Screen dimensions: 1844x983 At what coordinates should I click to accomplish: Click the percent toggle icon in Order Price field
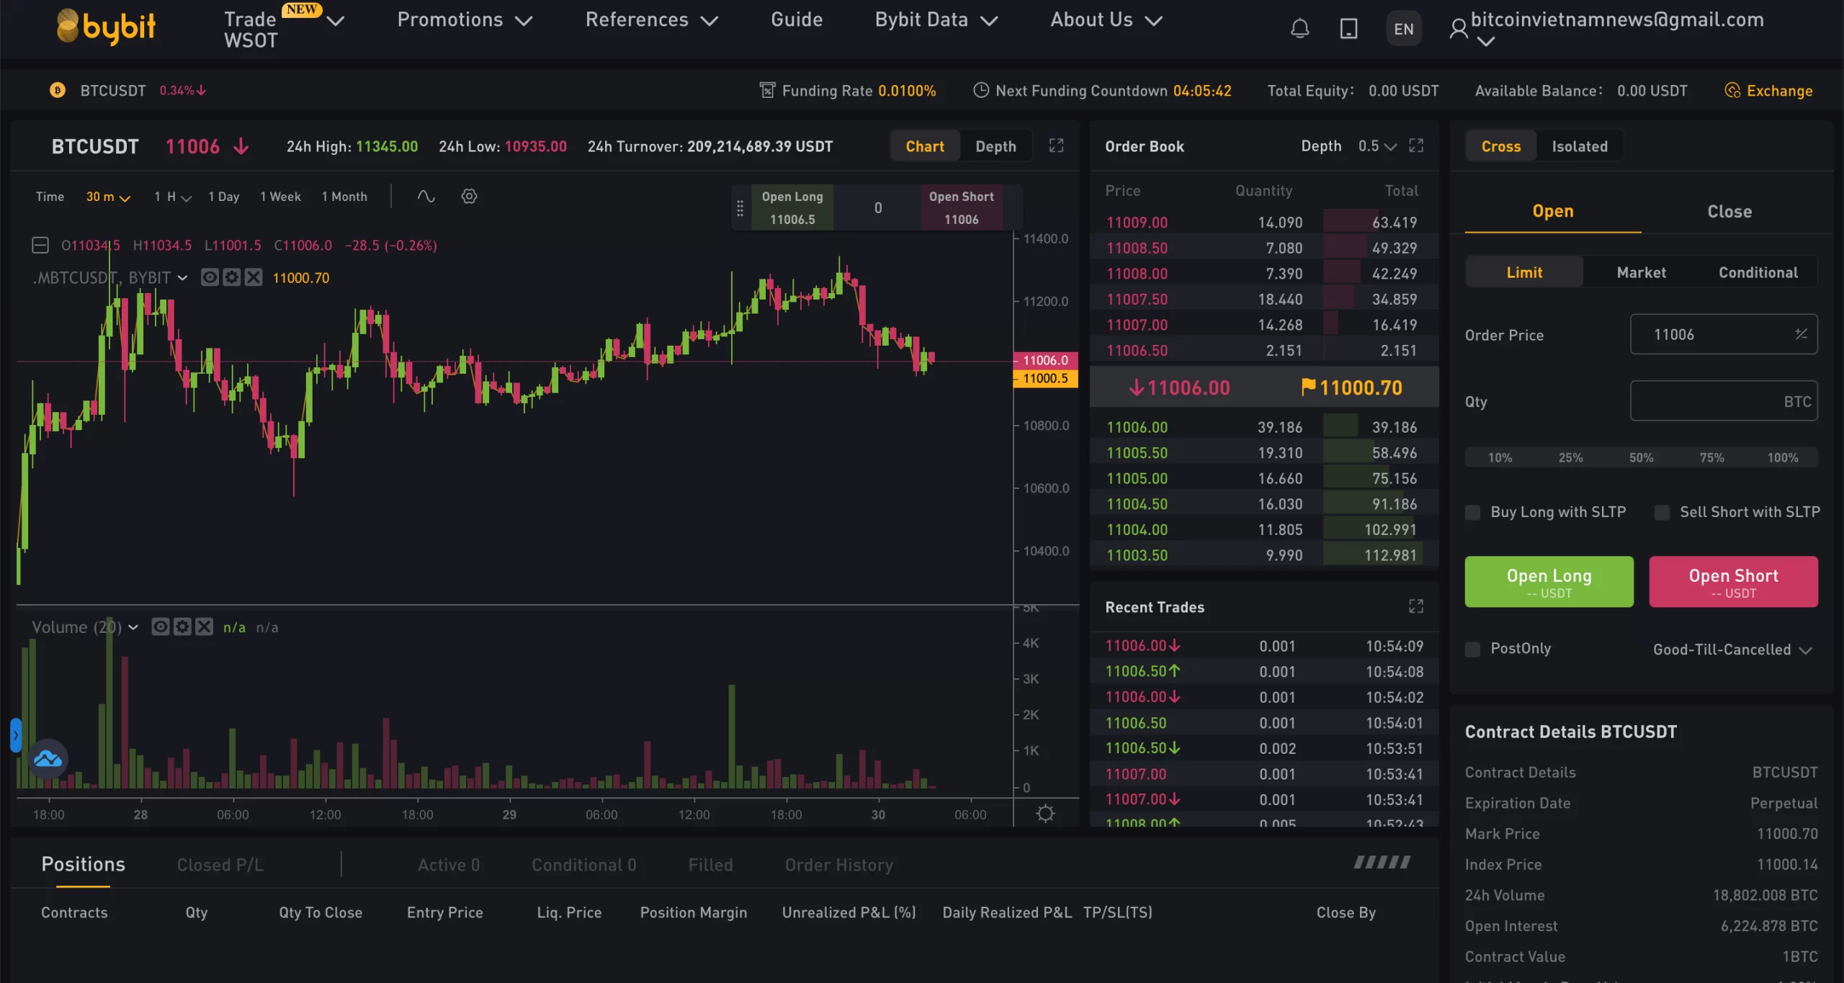click(1801, 334)
